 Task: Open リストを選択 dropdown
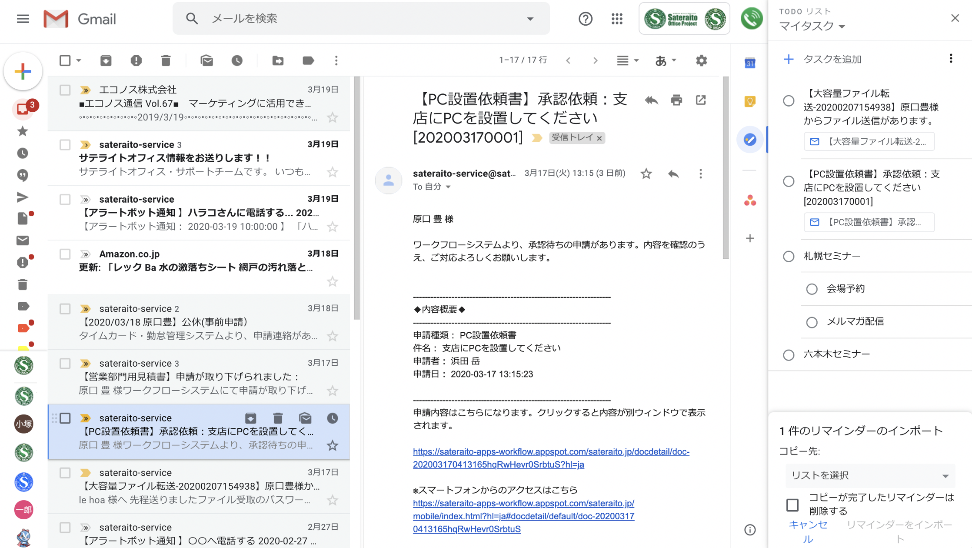point(870,475)
